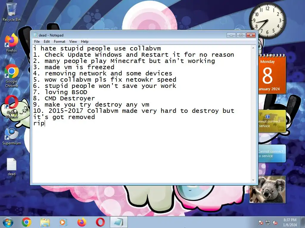
Task: Click the text '4. removing network and some devices'
Action: (x=103, y=73)
